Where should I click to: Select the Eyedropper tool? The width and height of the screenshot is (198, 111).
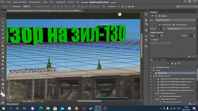[x=3, y=34]
